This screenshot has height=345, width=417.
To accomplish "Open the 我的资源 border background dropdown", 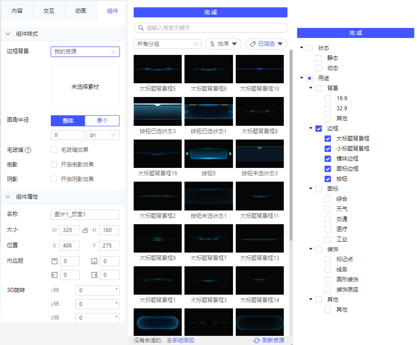I will 85,52.
